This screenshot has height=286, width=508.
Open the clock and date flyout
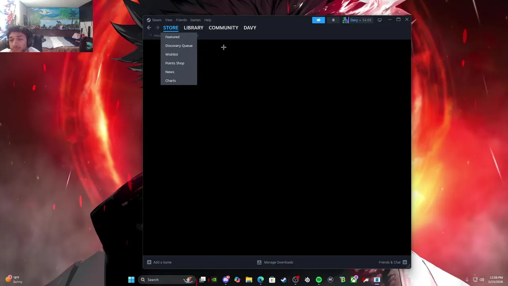coord(496,280)
